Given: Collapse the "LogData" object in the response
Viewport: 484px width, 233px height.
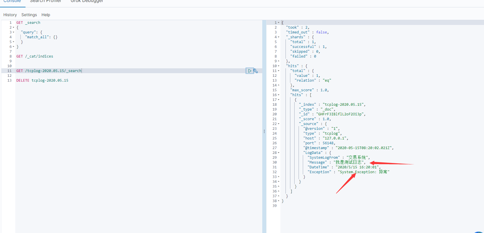Looking at the screenshot, I should 278,153.
